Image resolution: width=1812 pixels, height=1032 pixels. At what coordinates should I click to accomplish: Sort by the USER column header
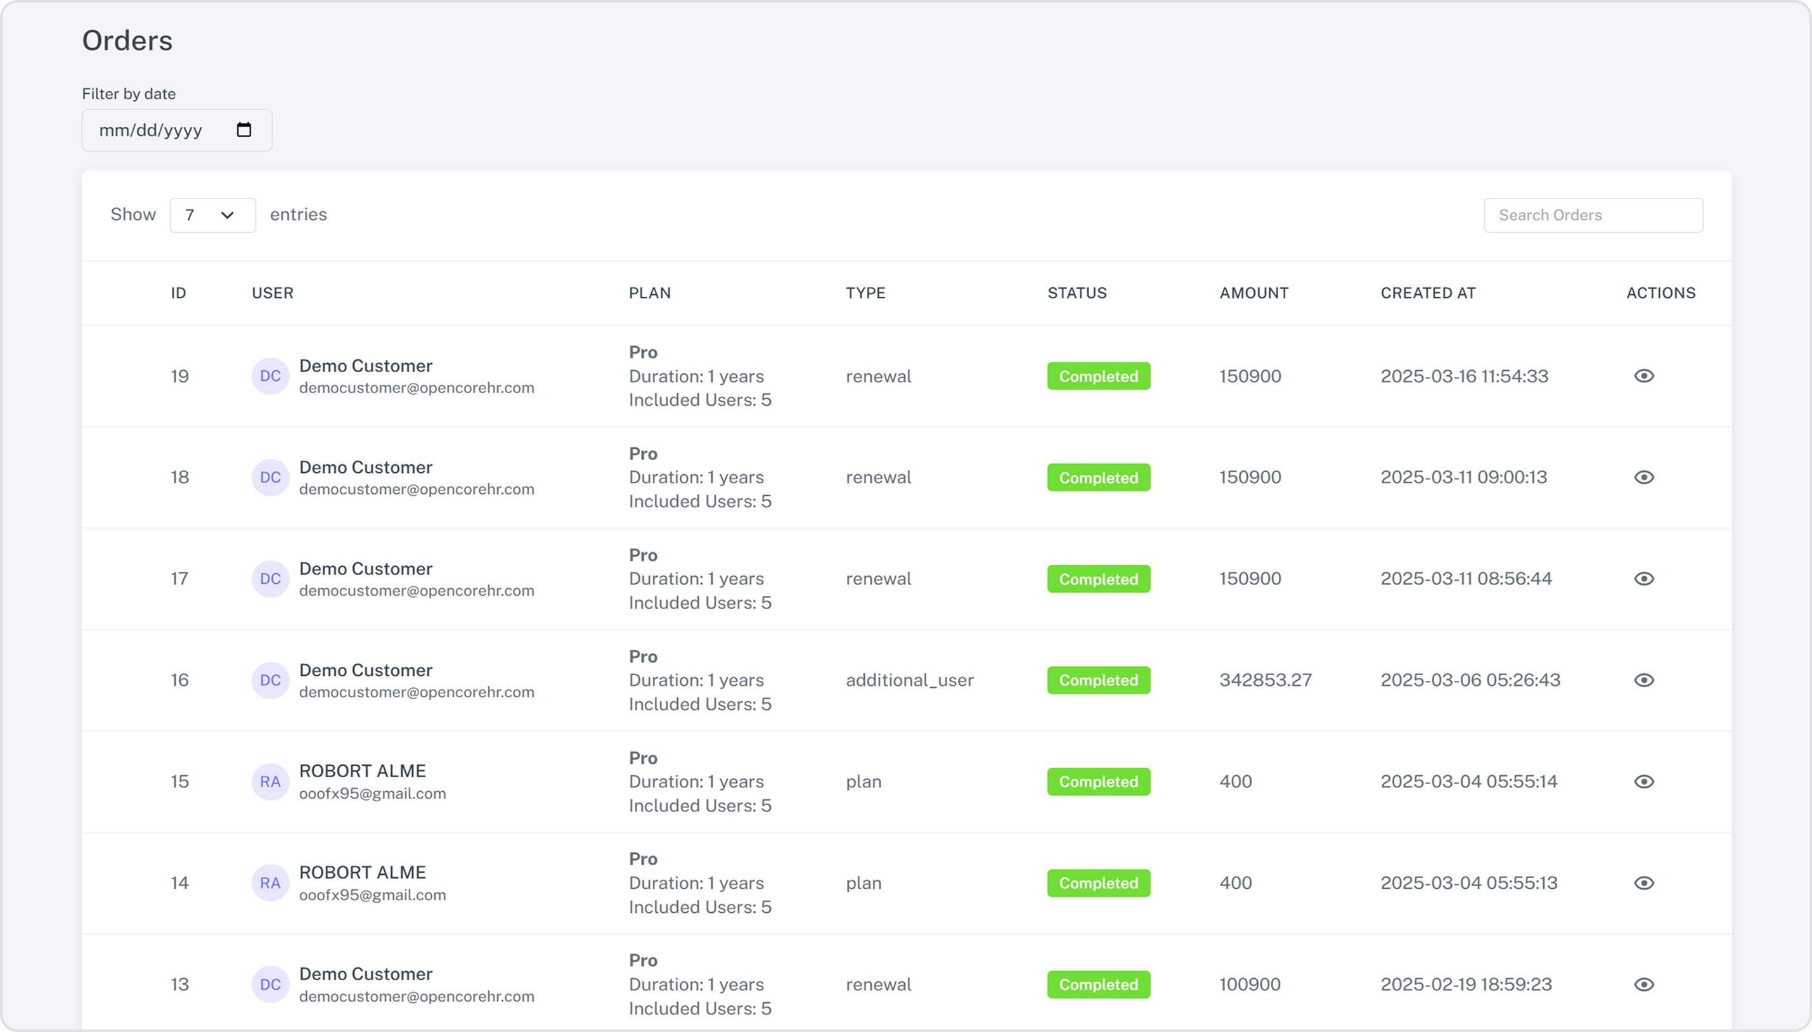click(x=272, y=293)
